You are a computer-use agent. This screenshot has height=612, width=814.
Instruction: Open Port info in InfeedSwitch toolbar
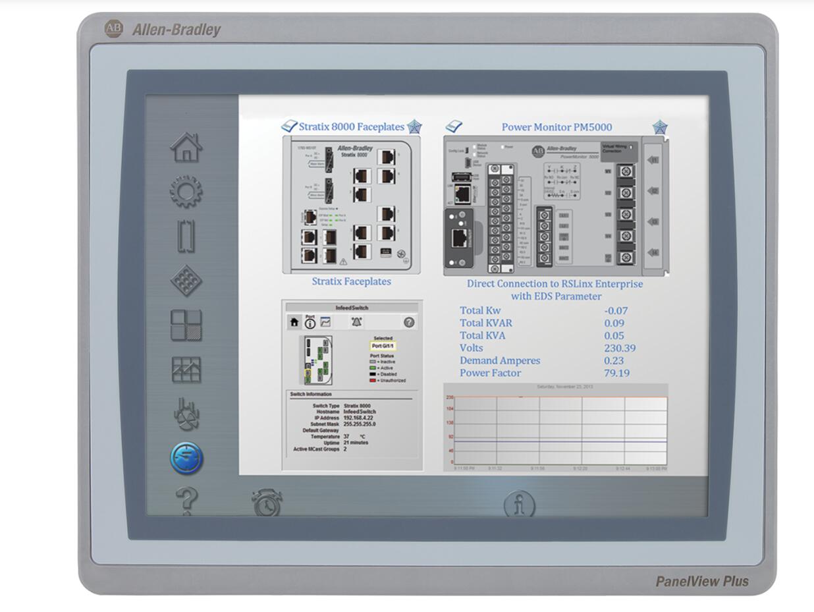click(310, 322)
